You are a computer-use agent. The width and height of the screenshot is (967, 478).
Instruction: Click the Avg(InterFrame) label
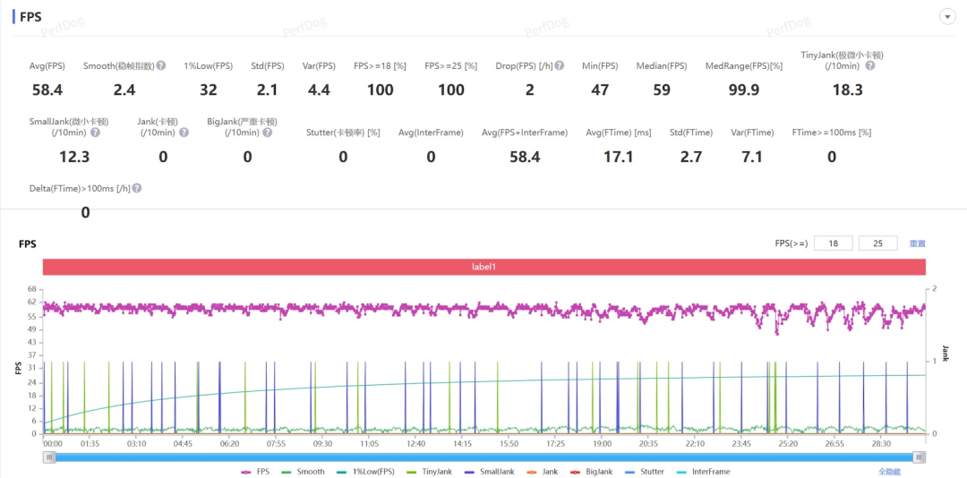tap(431, 132)
